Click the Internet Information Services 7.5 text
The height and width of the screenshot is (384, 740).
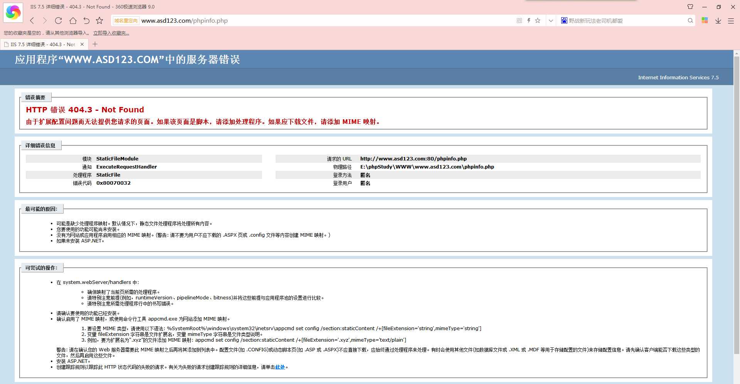pyautogui.click(x=678, y=77)
